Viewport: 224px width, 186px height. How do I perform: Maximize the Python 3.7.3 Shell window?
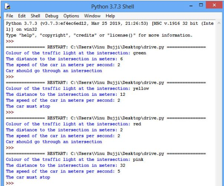tap(201, 5)
